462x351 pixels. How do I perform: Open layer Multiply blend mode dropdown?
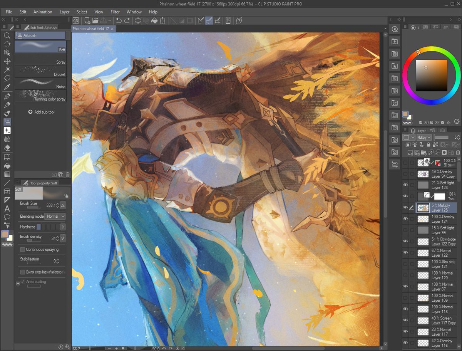click(424, 137)
